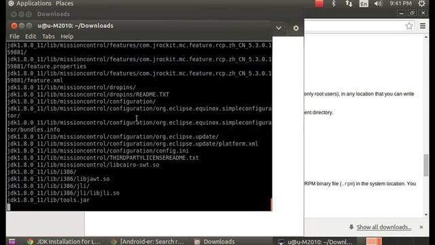435x245 pixels.
Task: Click the terminal line reading 59881/feature.xml
Action: click(x=35, y=80)
